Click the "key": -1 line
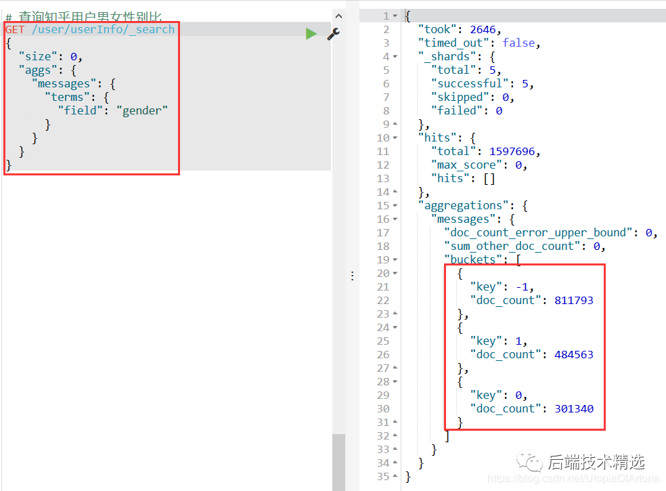 tap(502, 287)
